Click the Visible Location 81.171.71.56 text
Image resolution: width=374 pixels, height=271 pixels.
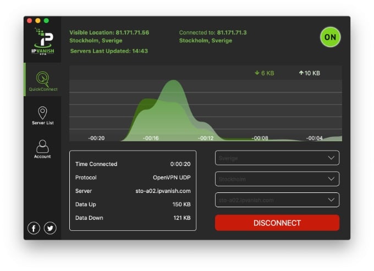pyautogui.click(x=109, y=32)
